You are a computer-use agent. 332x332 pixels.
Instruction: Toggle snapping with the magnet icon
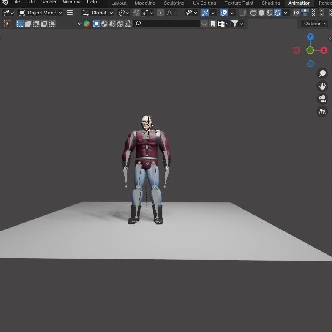pyautogui.click(x=136, y=13)
